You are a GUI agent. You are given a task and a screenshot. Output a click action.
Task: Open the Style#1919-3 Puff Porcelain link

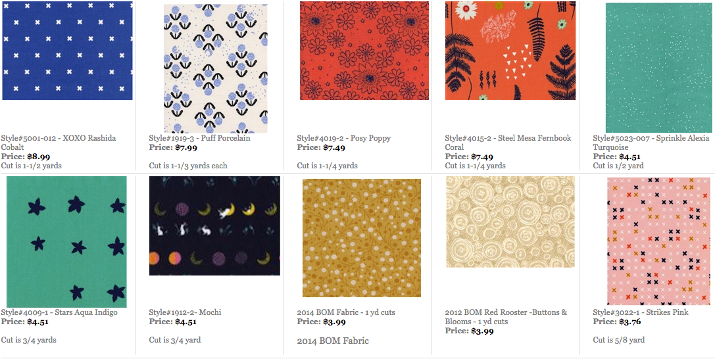[199, 138]
